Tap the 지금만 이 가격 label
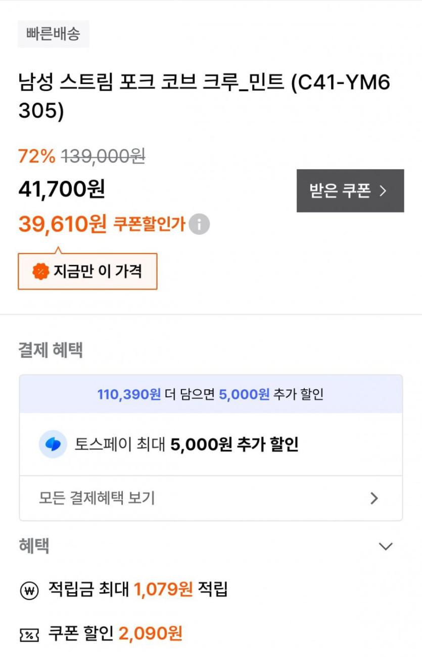Viewport: 422px width, 657px height. [98, 272]
